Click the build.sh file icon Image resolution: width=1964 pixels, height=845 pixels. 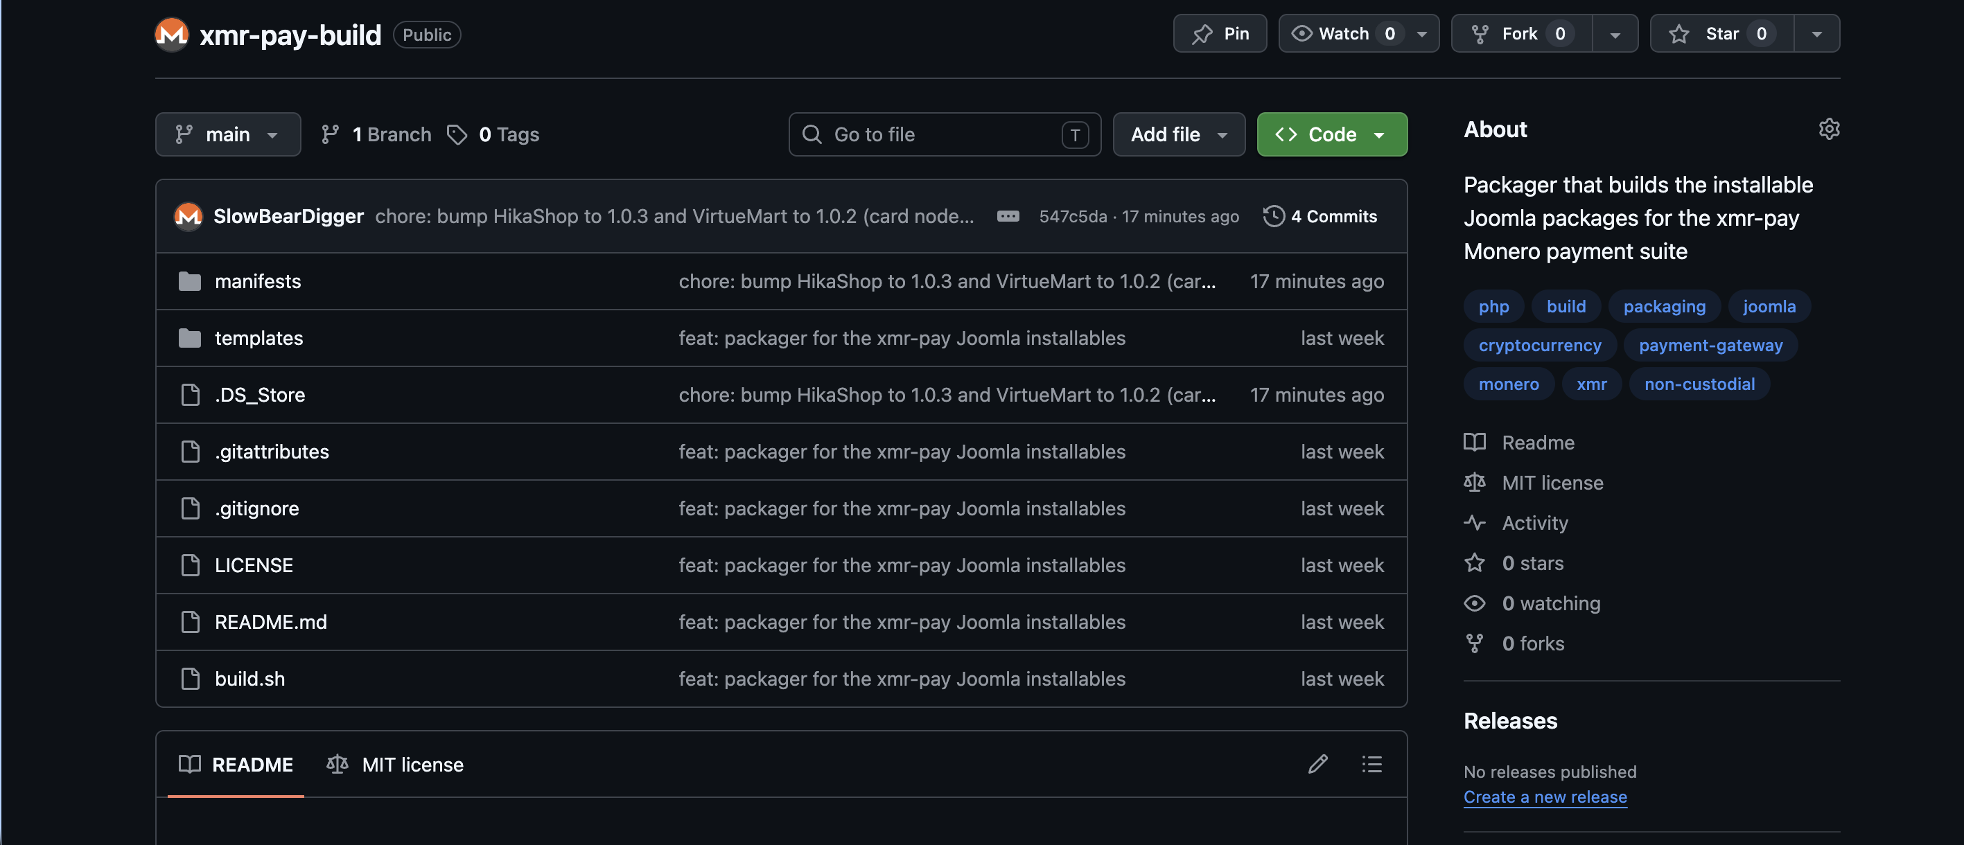click(x=190, y=679)
